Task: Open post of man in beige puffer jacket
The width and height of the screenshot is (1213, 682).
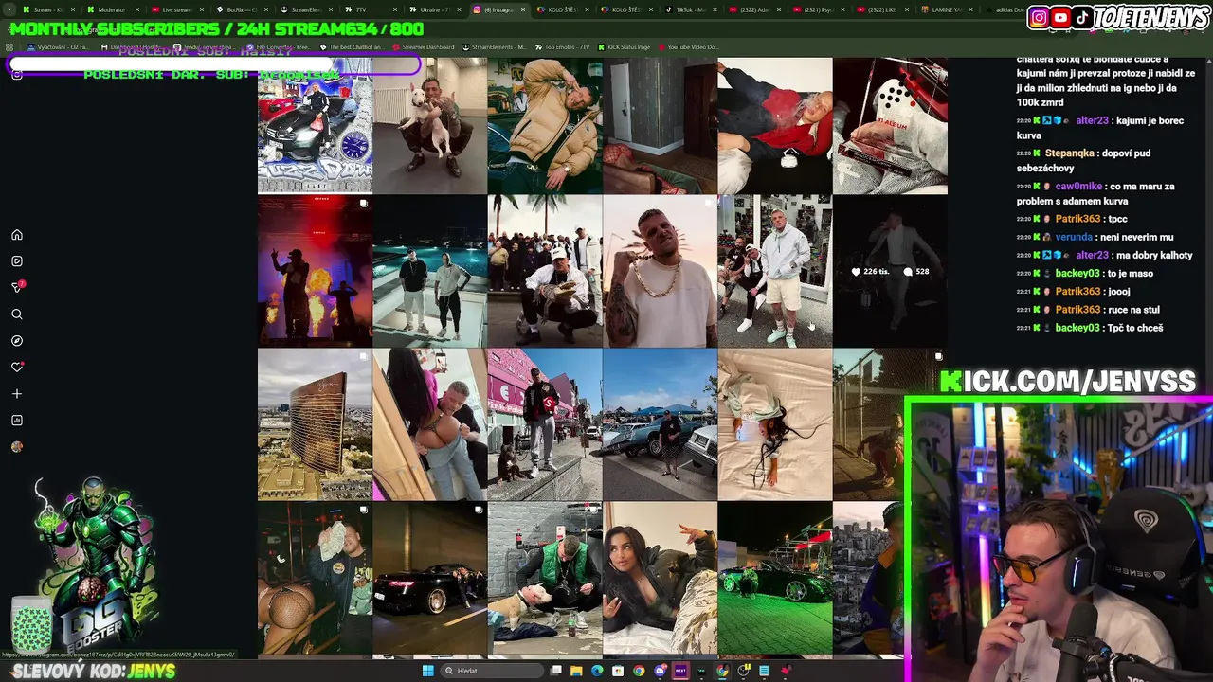Action: (545, 125)
